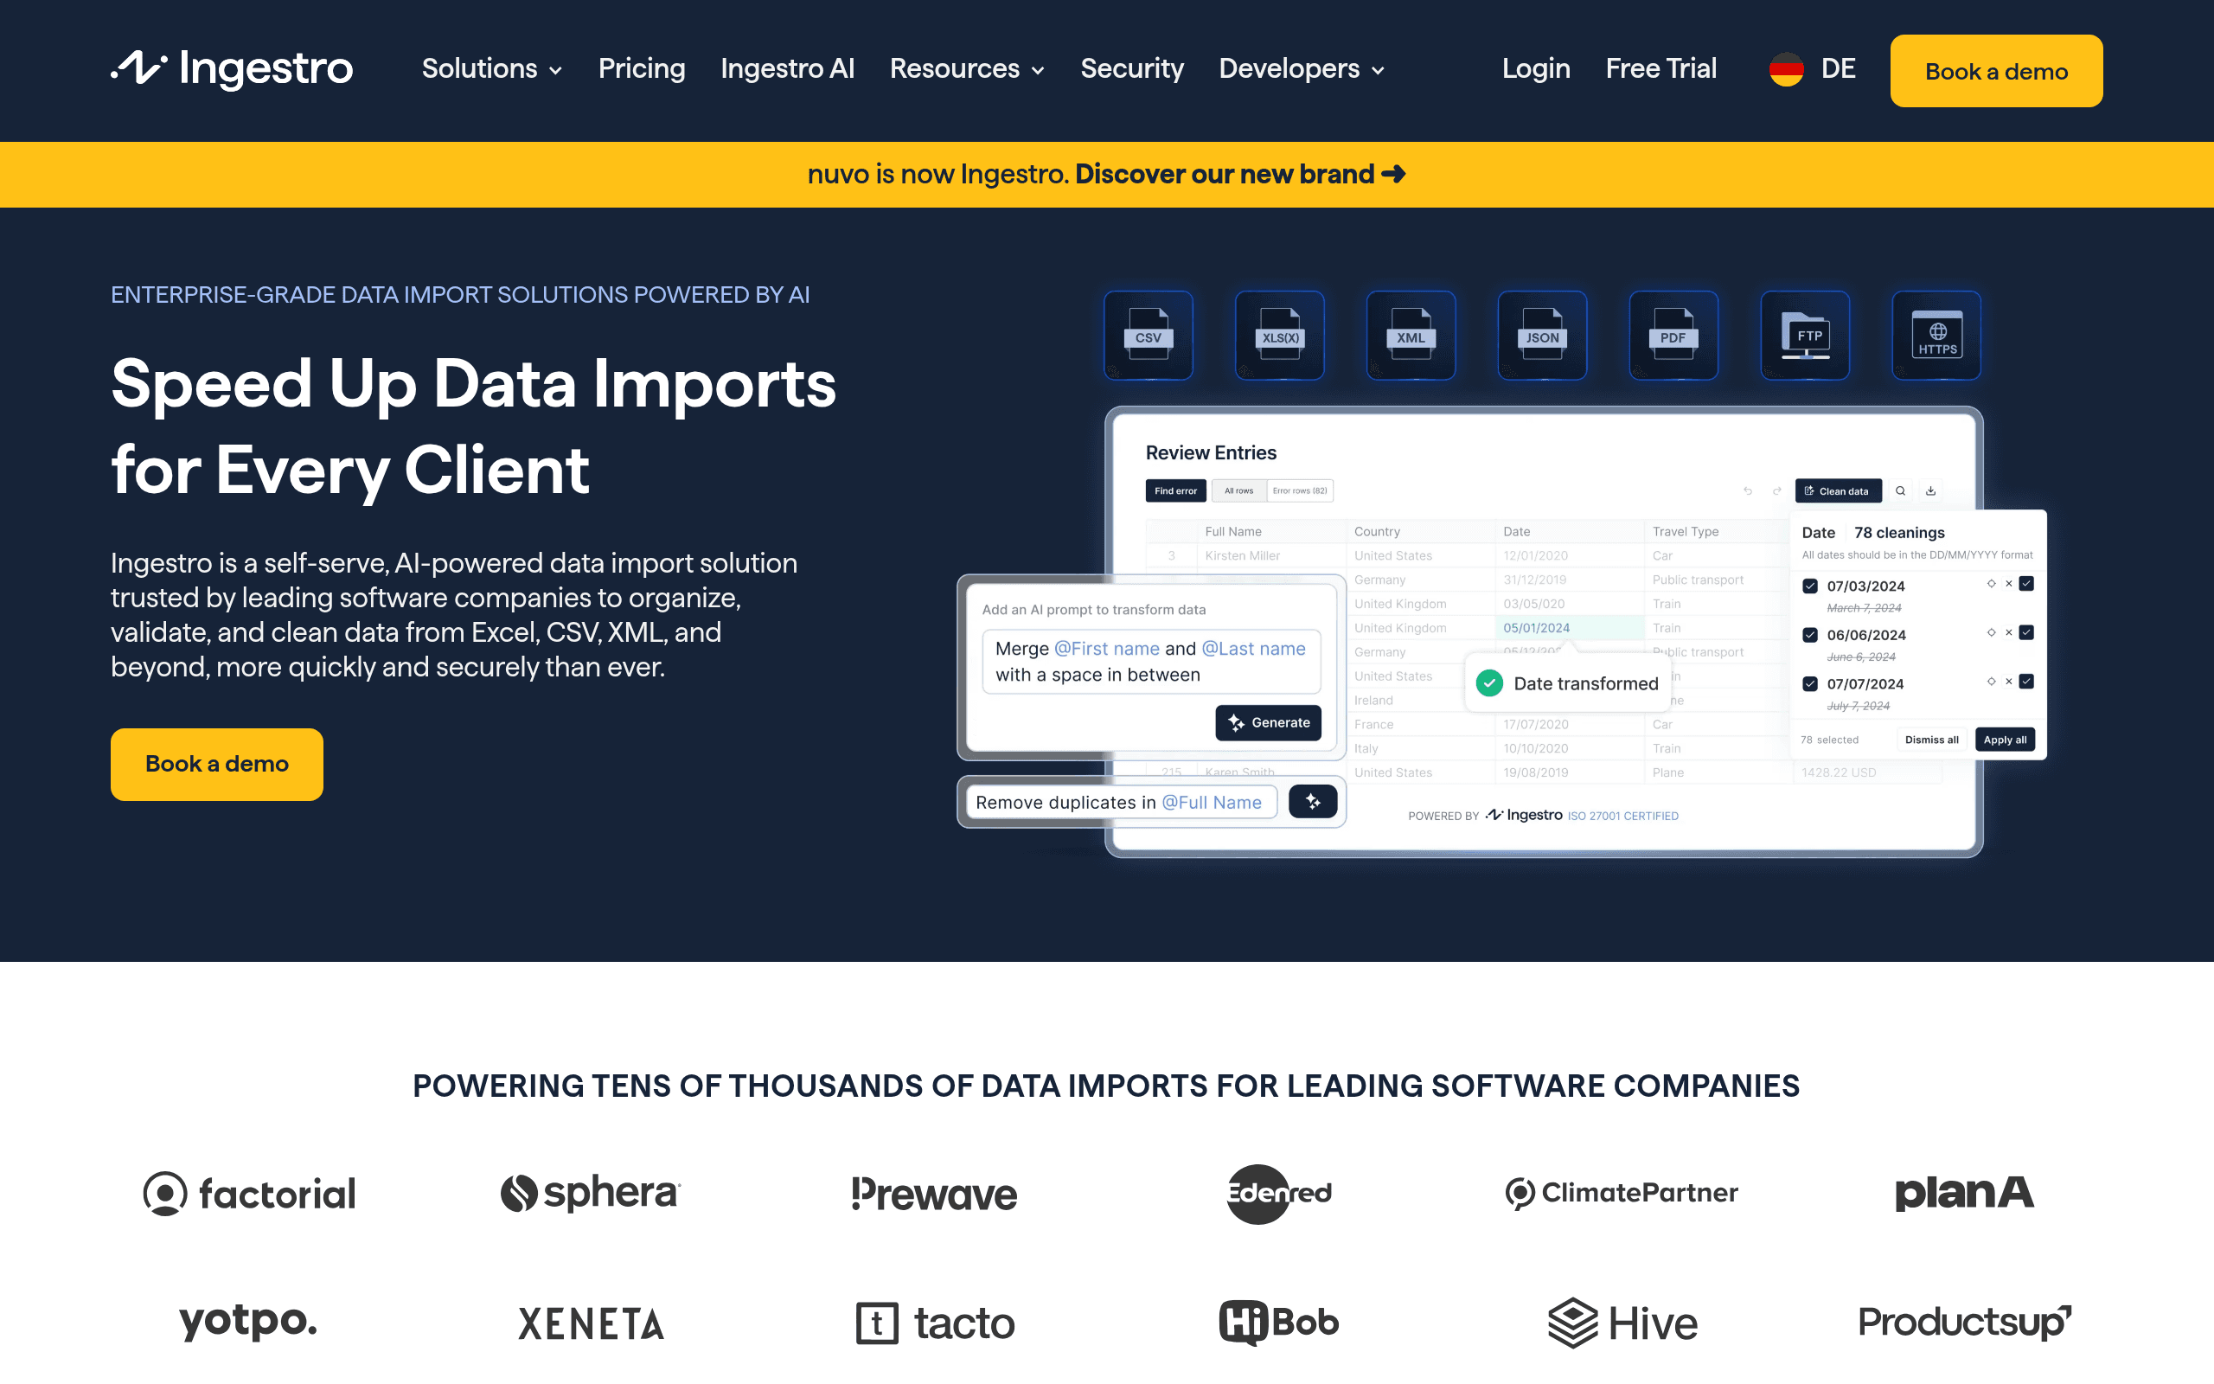The image size is (2214, 1384).
Task: Select the HTTPS connection icon
Action: (1936, 335)
